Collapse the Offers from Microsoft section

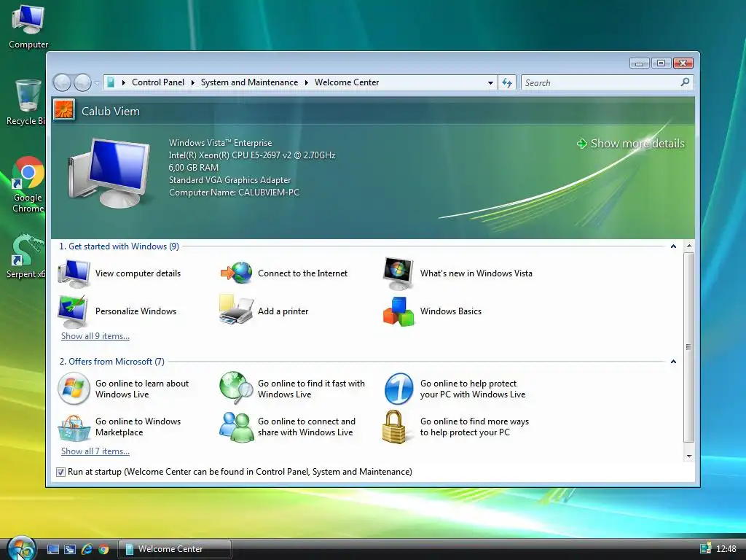point(673,362)
